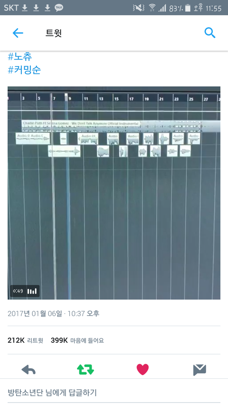
Task: Tap the battery status icon
Action: coord(188,8)
